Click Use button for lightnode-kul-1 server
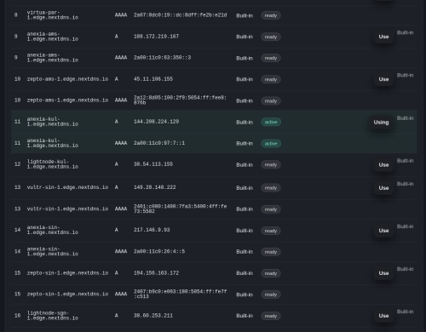Image resolution: width=426 pixels, height=332 pixels. coord(383,165)
